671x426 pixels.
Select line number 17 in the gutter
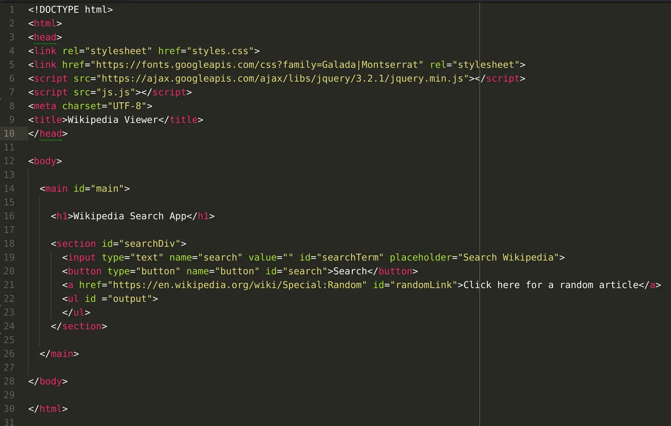(x=9, y=230)
